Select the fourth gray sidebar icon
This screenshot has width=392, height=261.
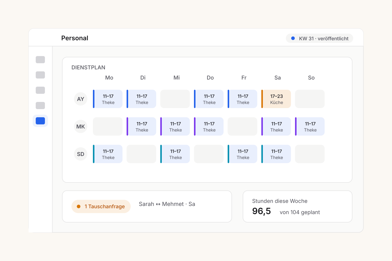[40, 106]
